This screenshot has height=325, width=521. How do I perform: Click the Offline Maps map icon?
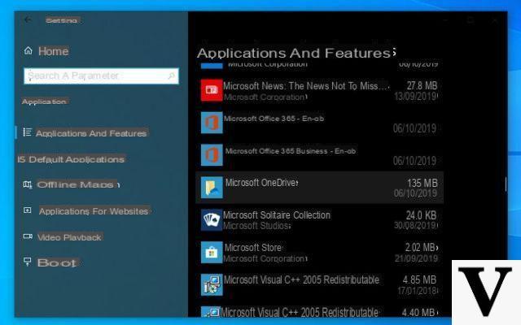(x=28, y=184)
